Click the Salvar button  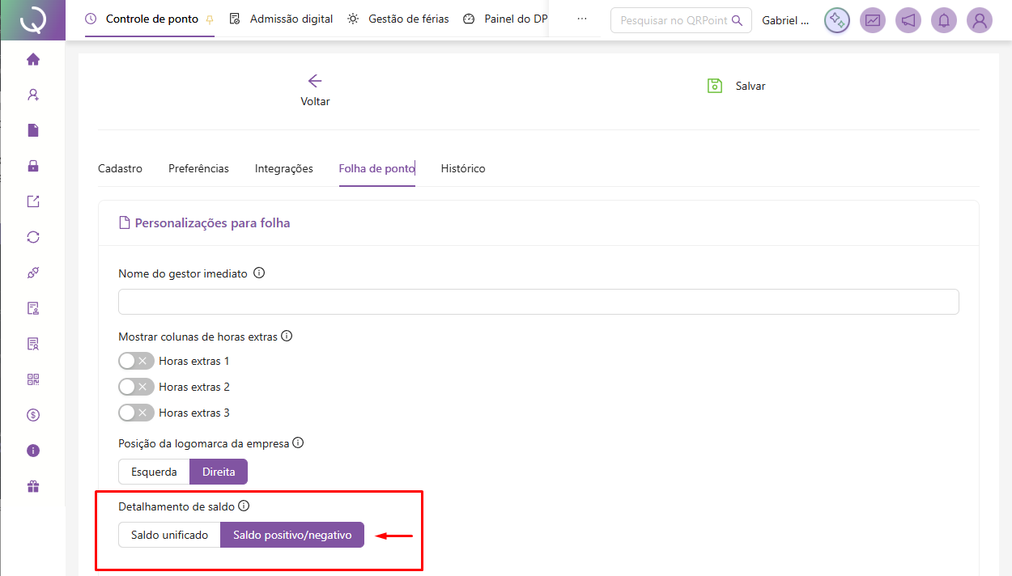(x=736, y=86)
